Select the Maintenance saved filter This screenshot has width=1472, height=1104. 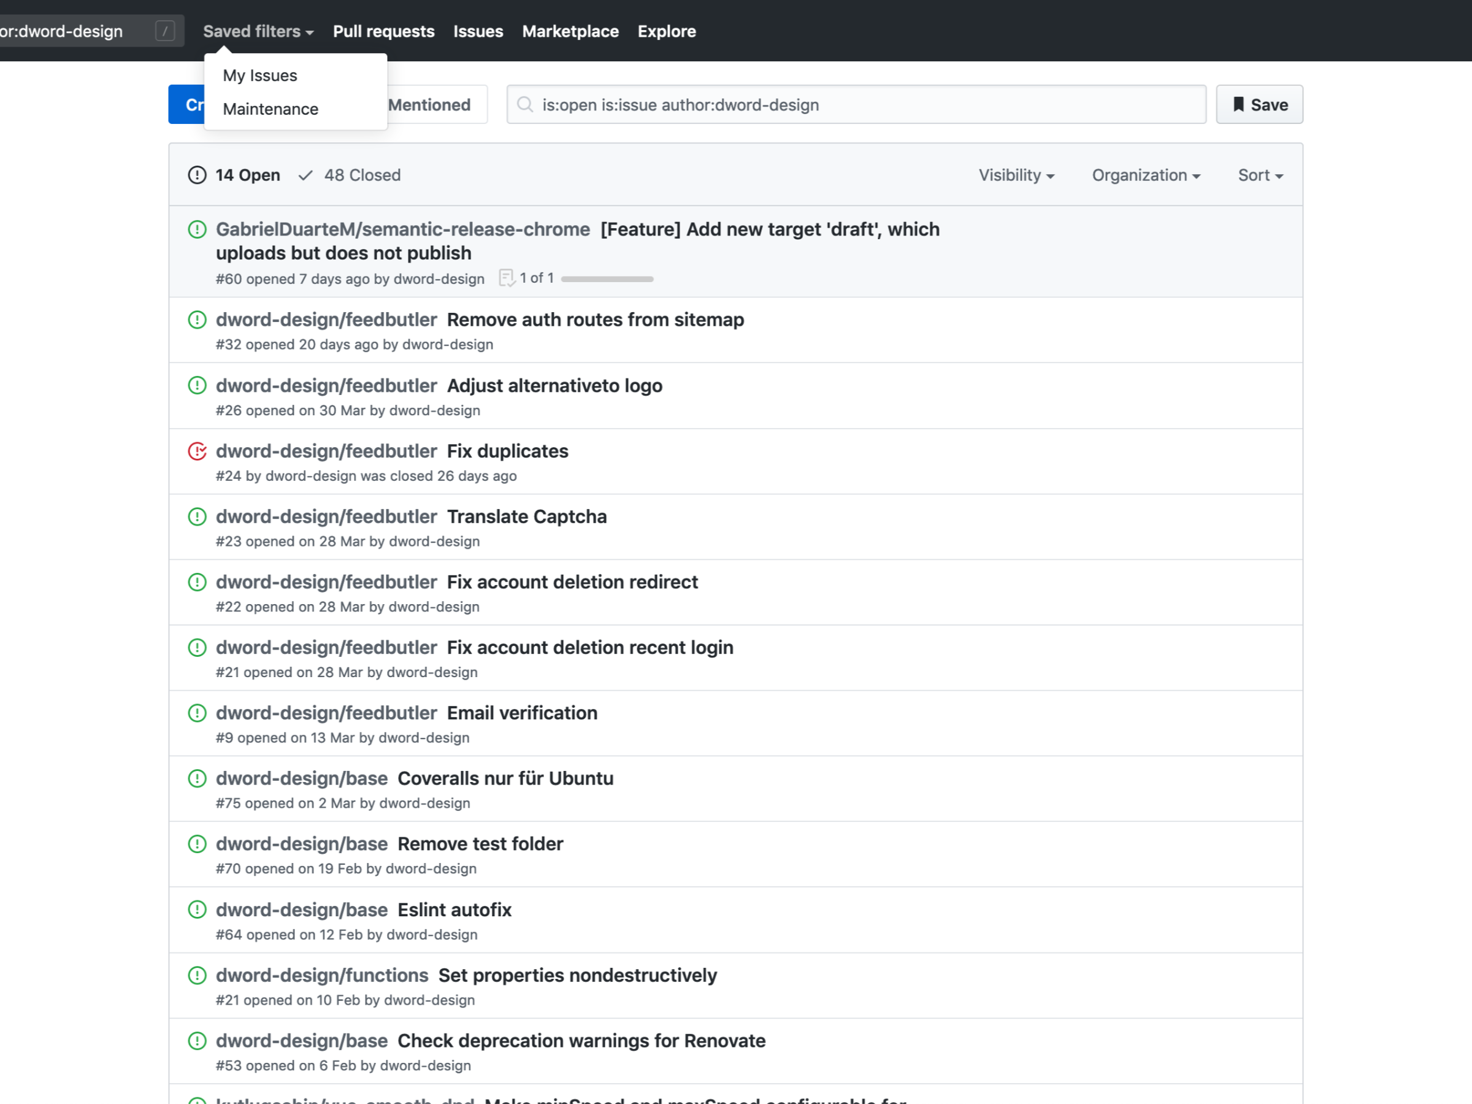[270, 108]
